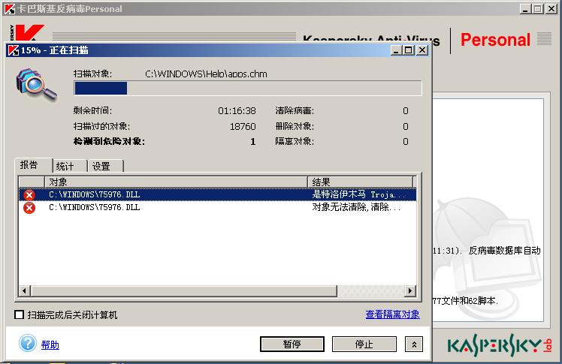Image resolution: width=562 pixels, height=364 pixels.
Task: Sort by the 对象 column header
Action: (176, 182)
